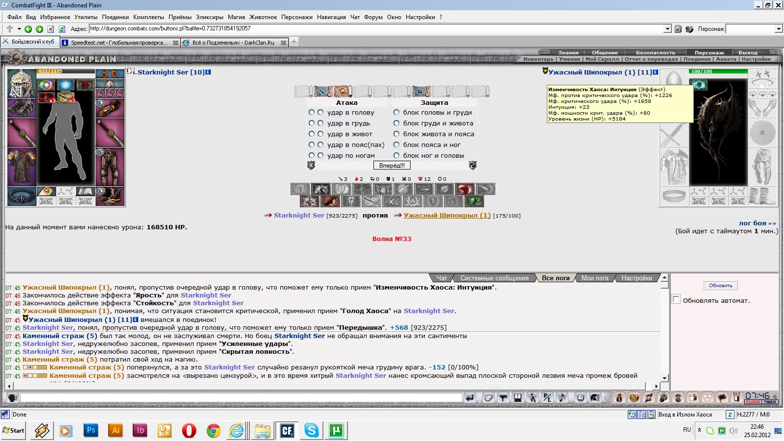Screen dimensions: 784x441
Task: Activate the knight helmet skill icon
Action: pos(351,201)
